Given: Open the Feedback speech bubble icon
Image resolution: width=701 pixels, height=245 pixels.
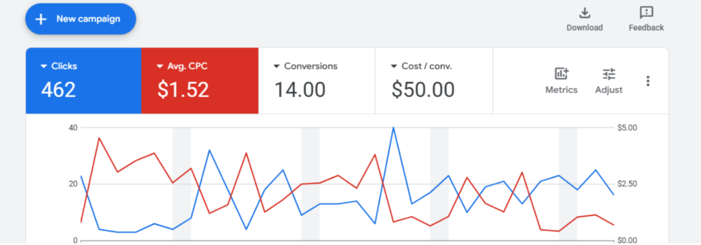Looking at the screenshot, I should click(646, 12).
